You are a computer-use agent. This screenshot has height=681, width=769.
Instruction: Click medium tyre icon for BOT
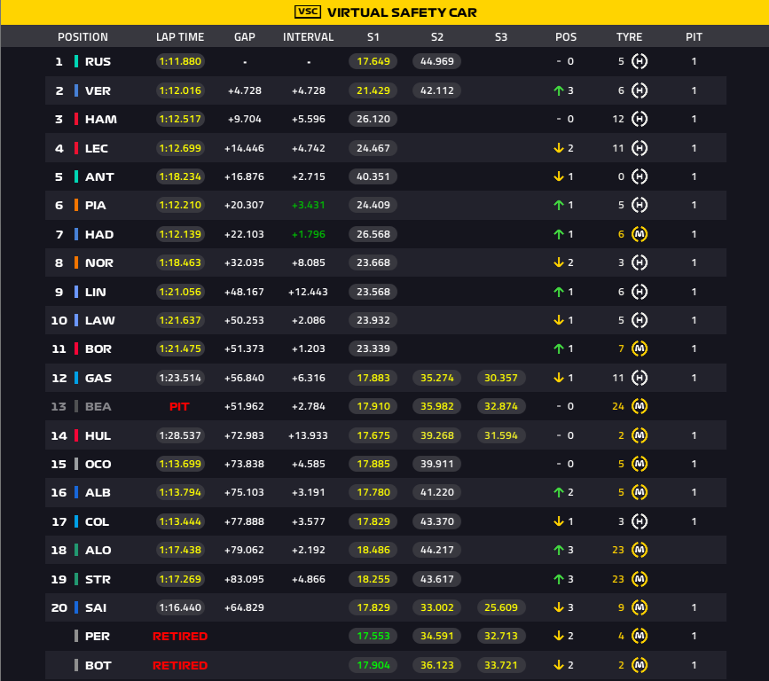(639, 665)
